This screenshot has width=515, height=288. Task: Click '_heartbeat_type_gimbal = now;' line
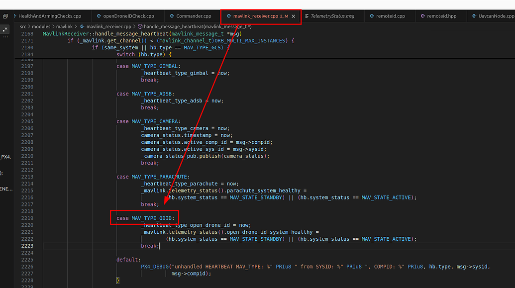(x=186, y=73)
